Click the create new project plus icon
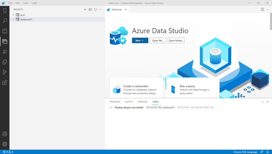 click(85, 10)
